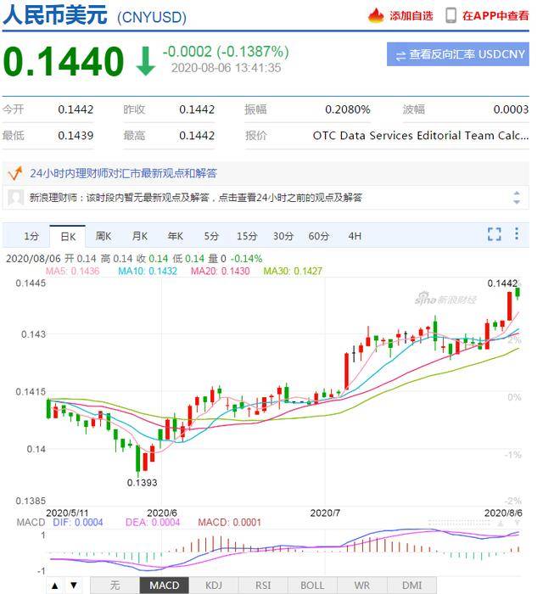Switch to the 30分 chart tab
The width and height of the screenshot is (543, 594).
tap(283, 237)
